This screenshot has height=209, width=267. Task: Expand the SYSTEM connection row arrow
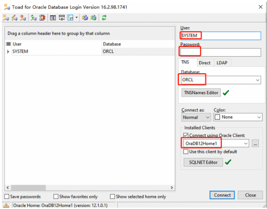8,52
